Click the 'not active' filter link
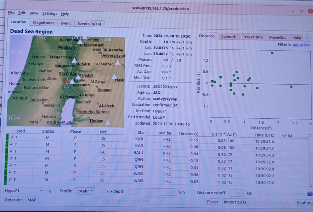 coord(301,45)
